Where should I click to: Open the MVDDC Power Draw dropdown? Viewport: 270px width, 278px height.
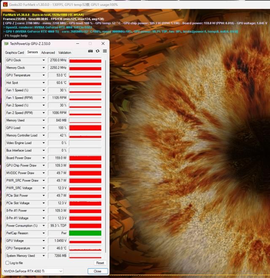(x=43, y=173)
